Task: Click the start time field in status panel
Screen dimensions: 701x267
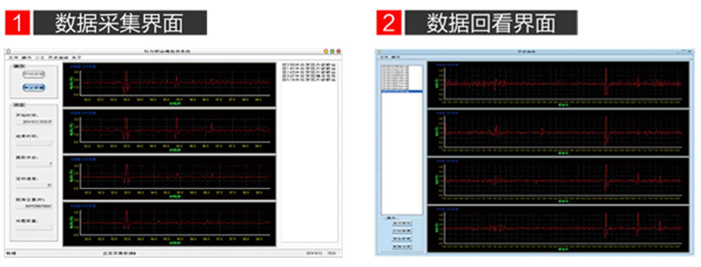Action: click(34, 122)
